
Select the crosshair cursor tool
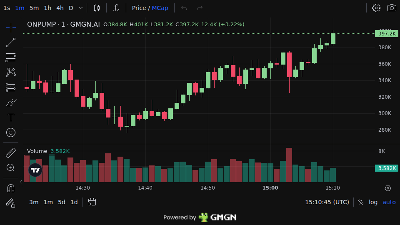tap(11, 27)
